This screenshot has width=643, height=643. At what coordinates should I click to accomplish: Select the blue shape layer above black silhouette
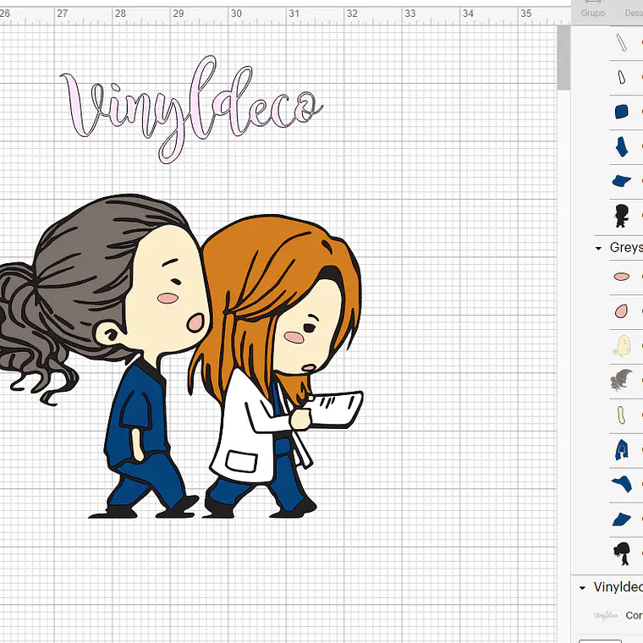pos(621,181)
